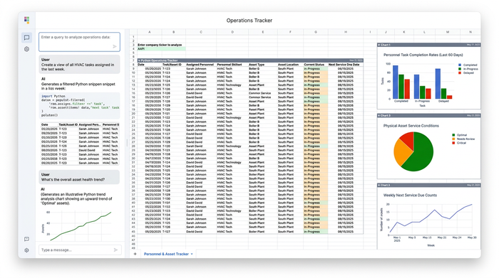
Task: Click the 'Operations Tracker' window title
Action: point(249,21)
